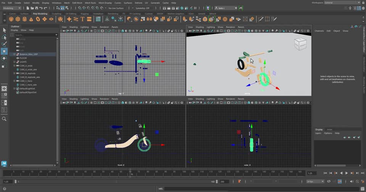Open the Workspace General dropdown
The height and width of the screenshot is (192, 366).
pos(342,3)
